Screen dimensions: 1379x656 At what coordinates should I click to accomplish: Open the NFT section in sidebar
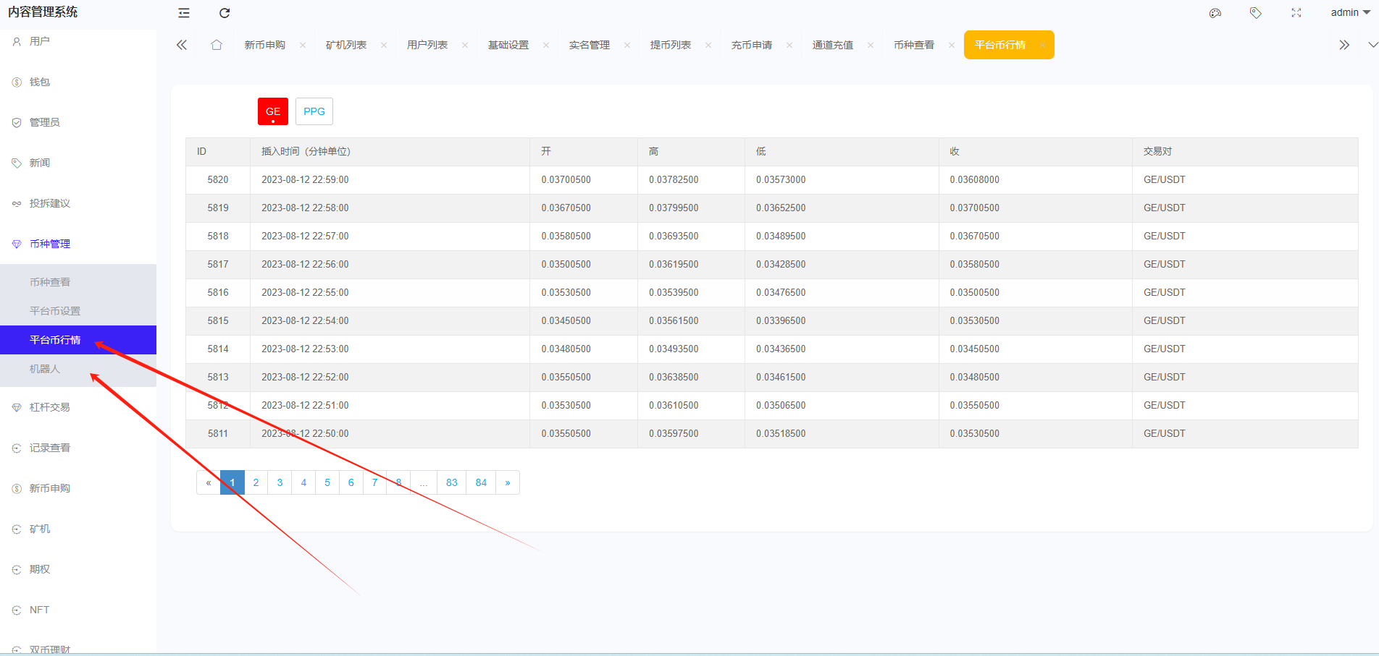(39, 610)
